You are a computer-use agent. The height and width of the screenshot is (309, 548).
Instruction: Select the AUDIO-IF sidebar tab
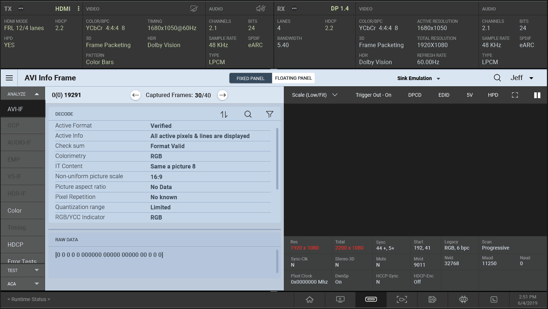click(23, 142)
